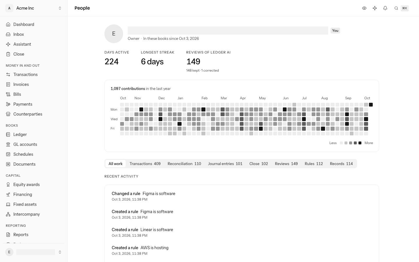The width and height of the screenshot is (419, 262).
Task: Open the Transactions arrows icon
Action: (8, 75)
